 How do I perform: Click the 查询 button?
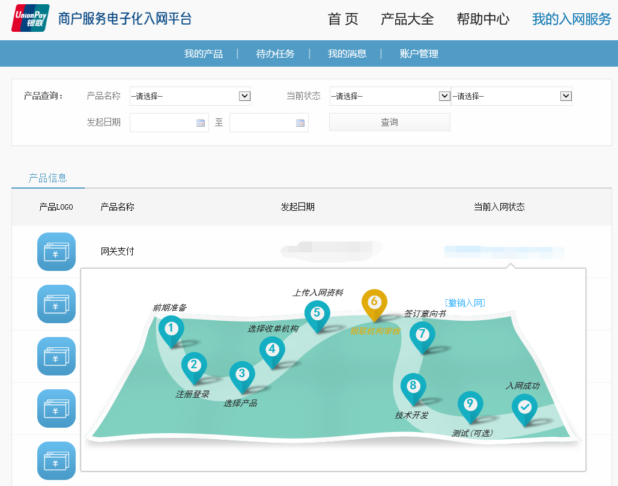point(389,122)
